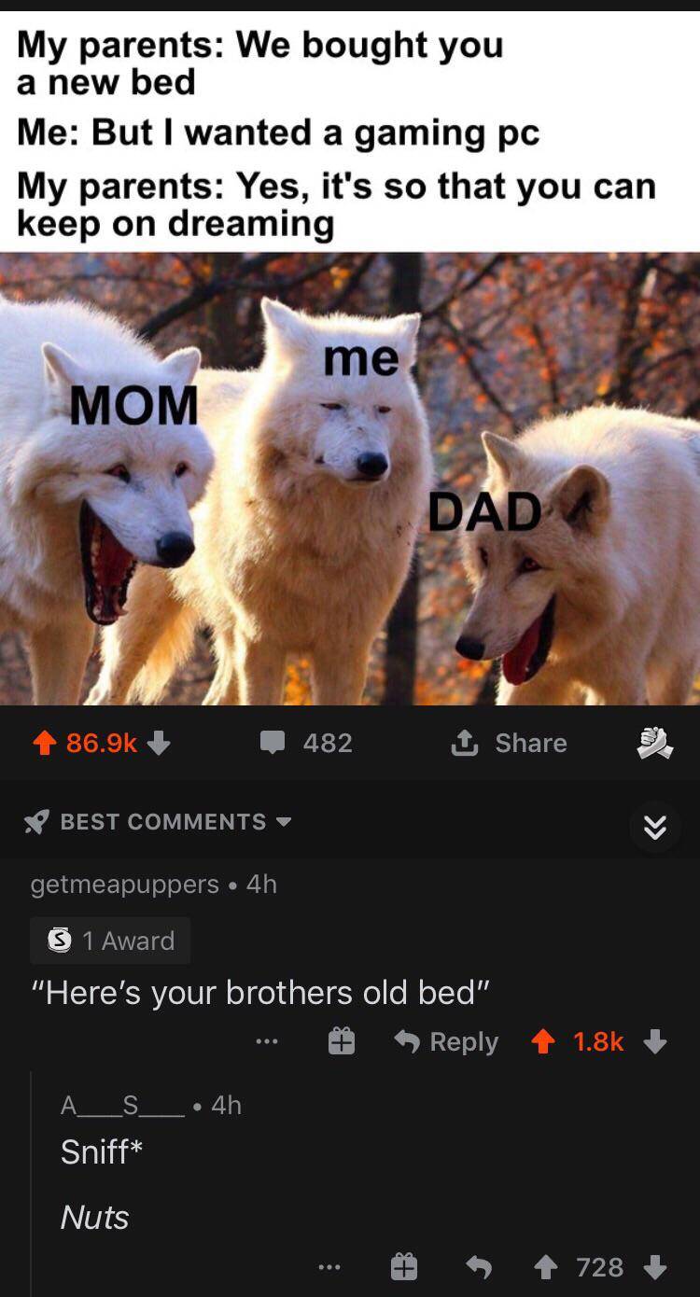
Task: Open more options dots on the Sniff Nuts reply
Action: pos(329,1267)
